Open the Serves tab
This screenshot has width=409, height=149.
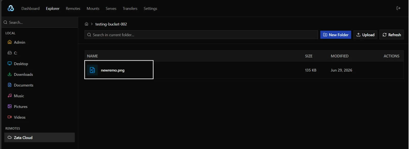[x=111, y=8]
